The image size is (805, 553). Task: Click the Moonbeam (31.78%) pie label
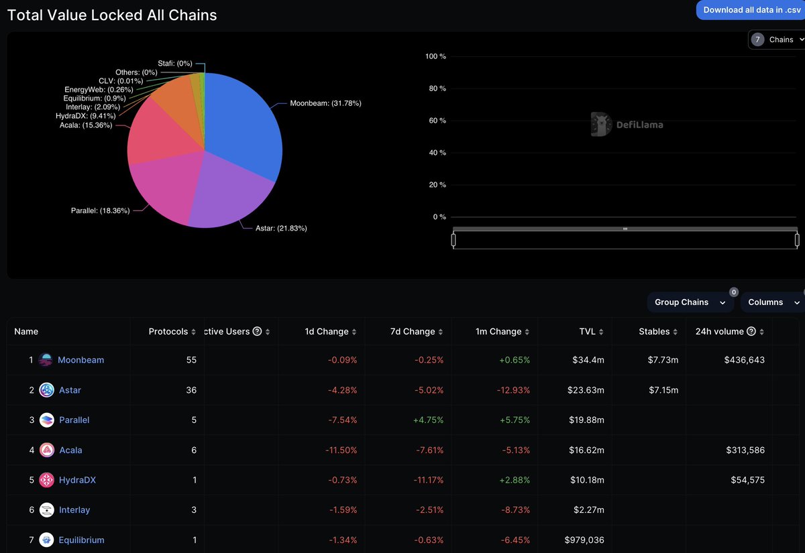(325, 103)
